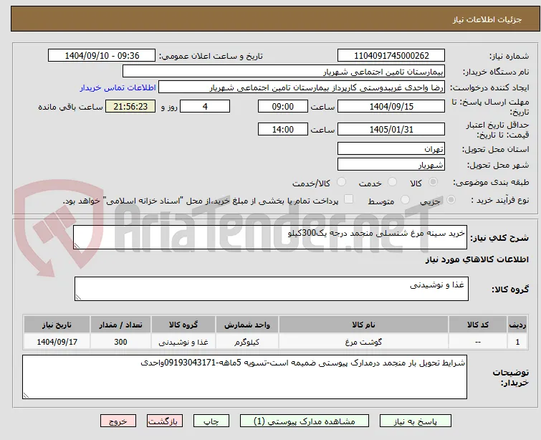Click the بازگشت back button
This screenshot has width=541, height=440.
(165, 421)
